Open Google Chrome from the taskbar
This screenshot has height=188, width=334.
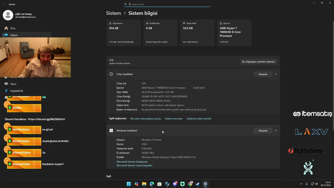coord(190,184)
